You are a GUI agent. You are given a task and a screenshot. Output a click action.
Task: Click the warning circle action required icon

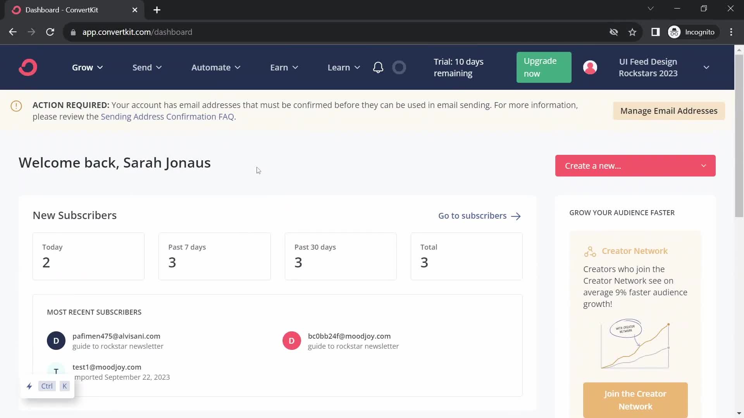[x=15, y=104]
